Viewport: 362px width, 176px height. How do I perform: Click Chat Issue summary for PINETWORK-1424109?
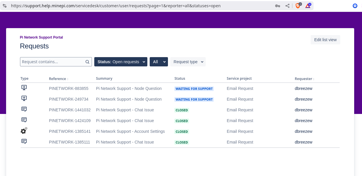125,121
